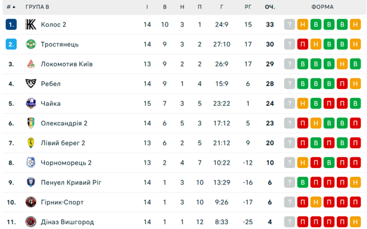Click the Локомотив Київ logo
The image size is (367, 229).
coord(31,64)
